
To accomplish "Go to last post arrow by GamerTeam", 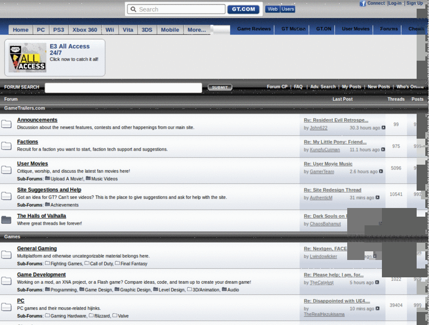I will point(381,171).
